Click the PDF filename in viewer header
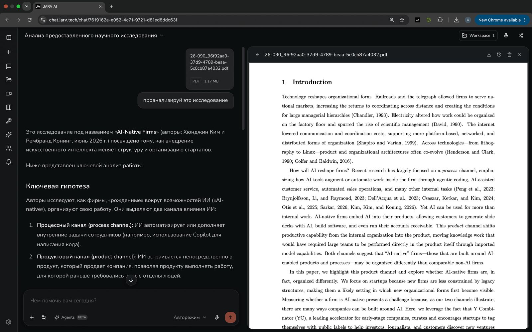 click(x=326, y=55)
